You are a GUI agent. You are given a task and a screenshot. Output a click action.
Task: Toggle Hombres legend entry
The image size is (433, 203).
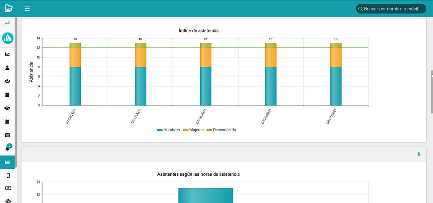click(x=168, y=130)
